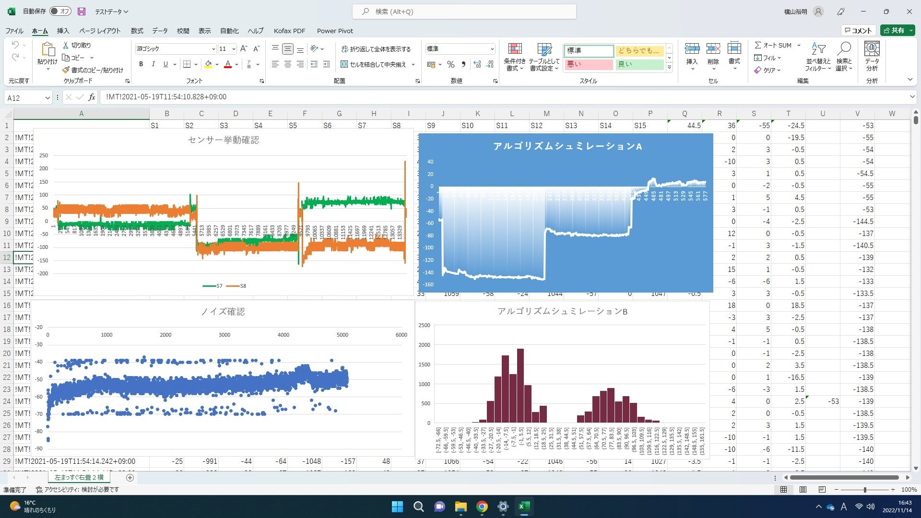This screenshot has width=921, height=518.
Task: Open the Name Box dropdown arrow
Action: (47, 98)
